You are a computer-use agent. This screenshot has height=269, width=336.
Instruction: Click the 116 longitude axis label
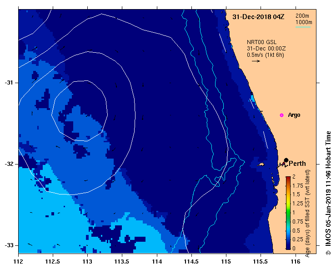(296, 262)
